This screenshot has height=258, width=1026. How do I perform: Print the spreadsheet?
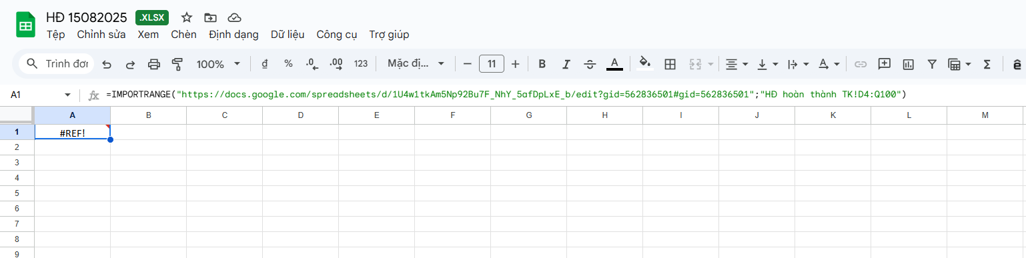tap(154, 64)
